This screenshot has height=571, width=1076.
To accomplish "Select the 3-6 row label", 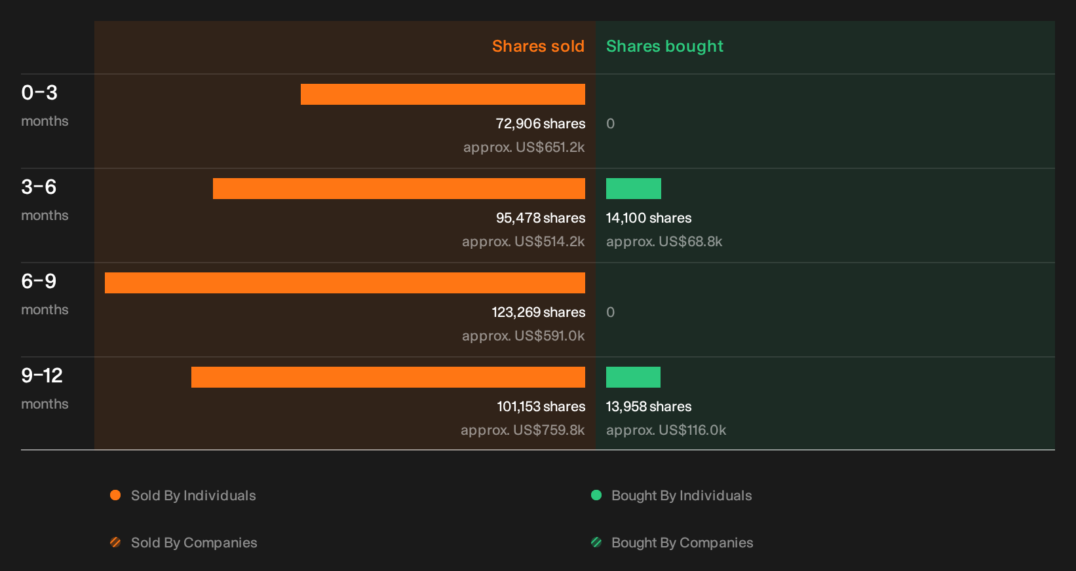I will click(39, 187).
